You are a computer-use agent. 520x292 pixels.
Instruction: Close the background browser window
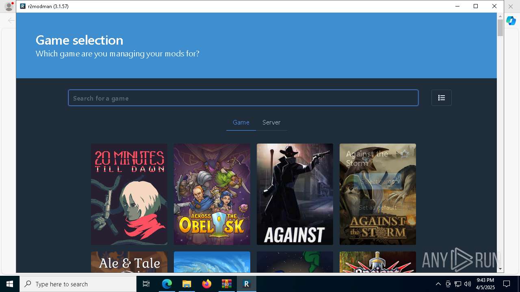pos(511,6)
